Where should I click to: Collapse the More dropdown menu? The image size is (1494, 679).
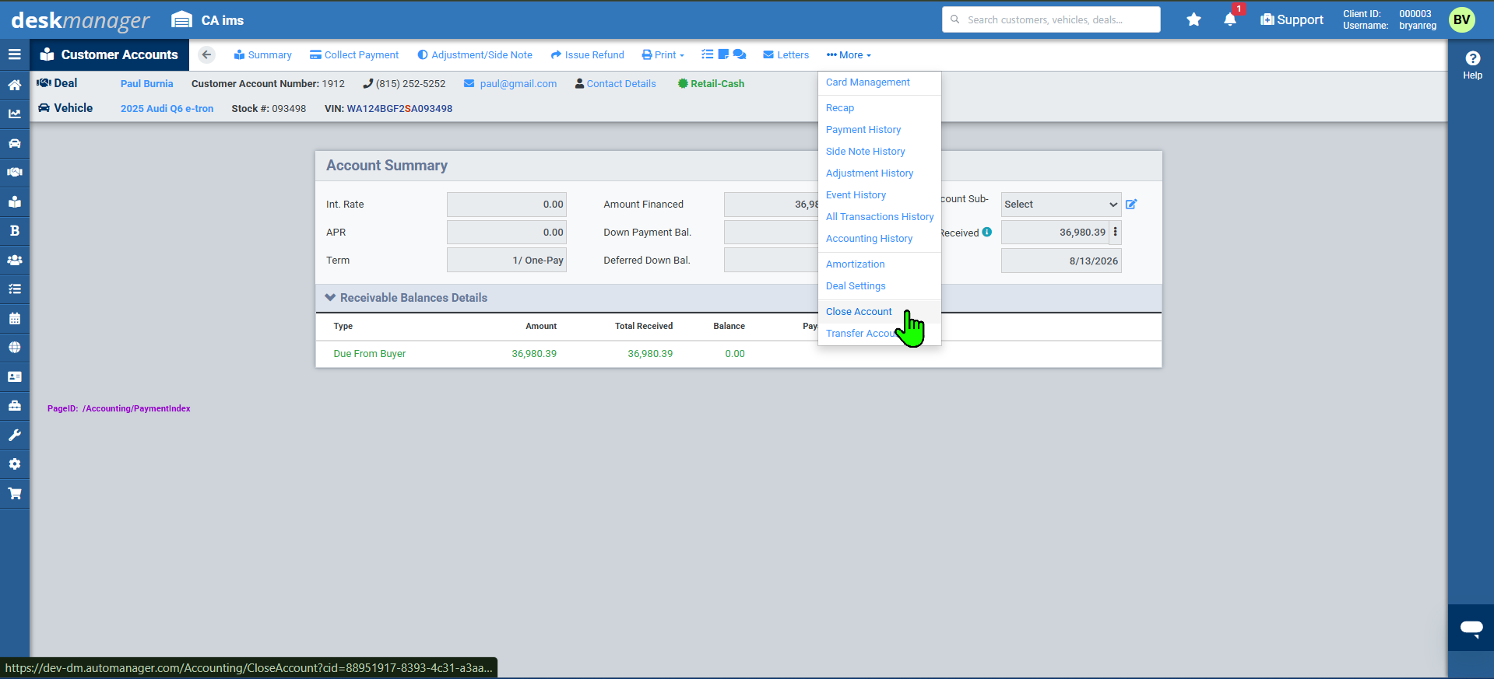[849, 54]
